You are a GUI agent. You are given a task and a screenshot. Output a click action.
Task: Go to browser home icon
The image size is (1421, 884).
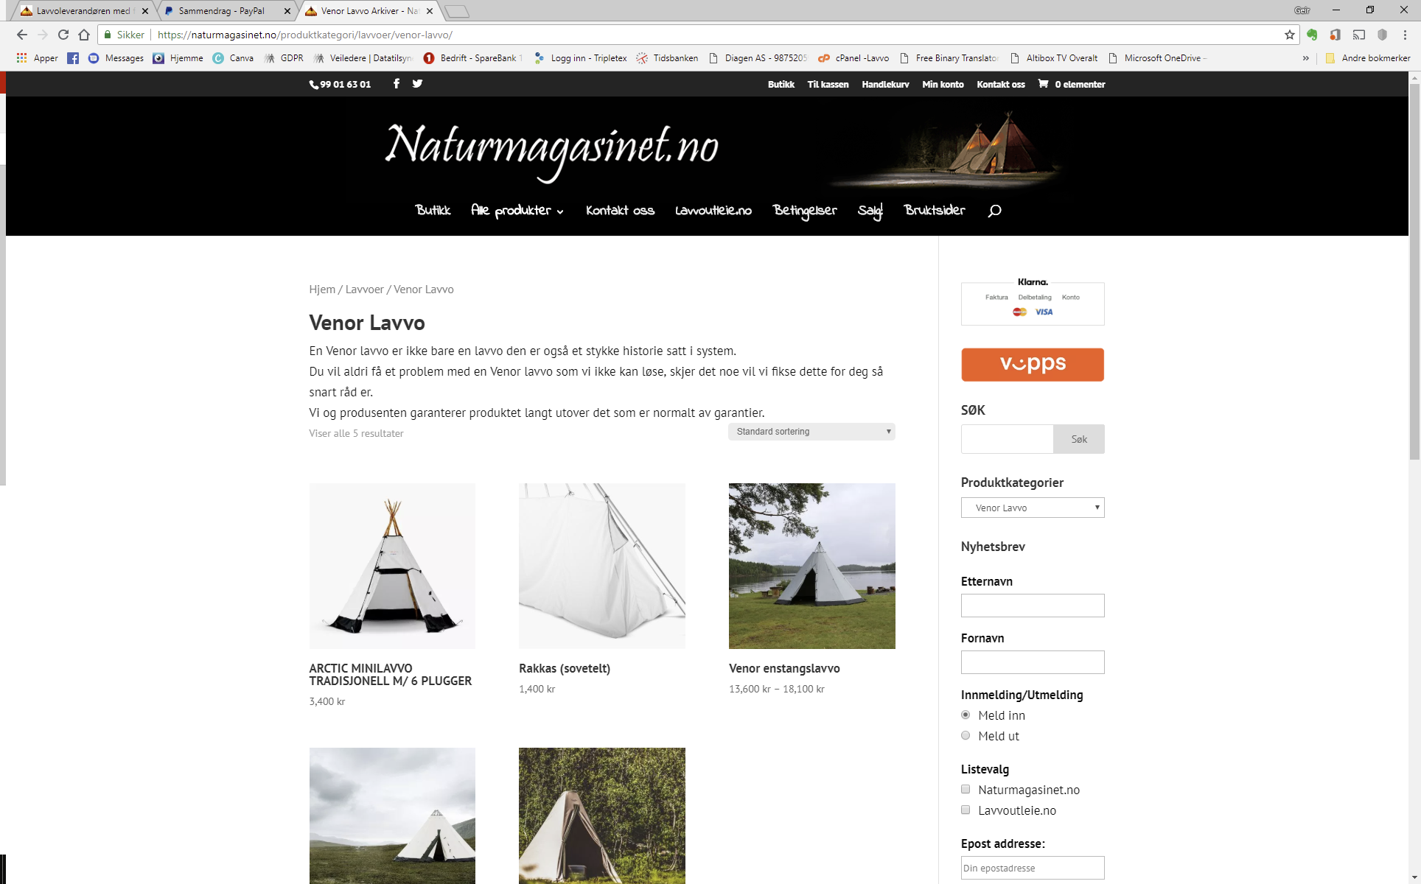(x=84, y=35)
